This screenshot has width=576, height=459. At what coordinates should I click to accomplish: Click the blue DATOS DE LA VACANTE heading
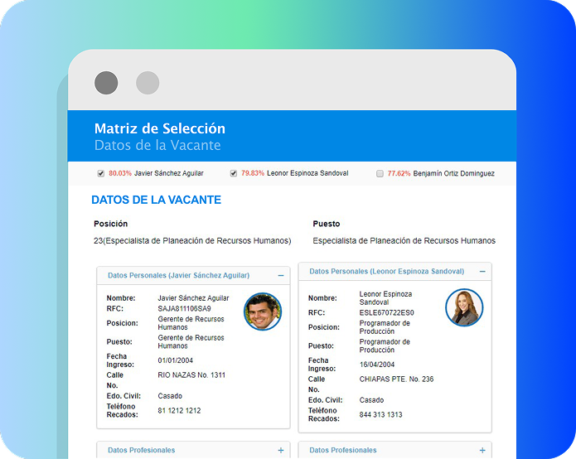pyautogui.click(x=156, y=200)
